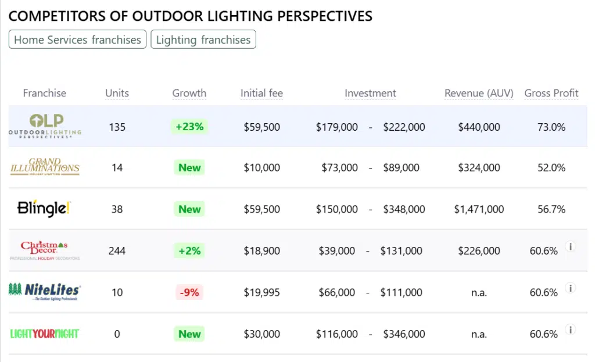Click the Christmas Decor logo

click(x=45, y=250)
